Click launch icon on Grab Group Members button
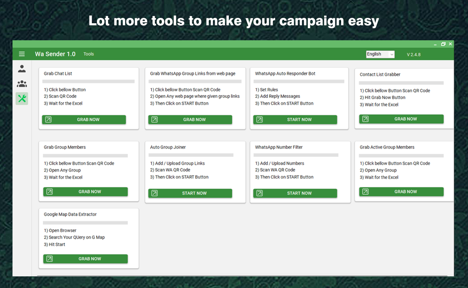468x288 pixels. point(50,191)
